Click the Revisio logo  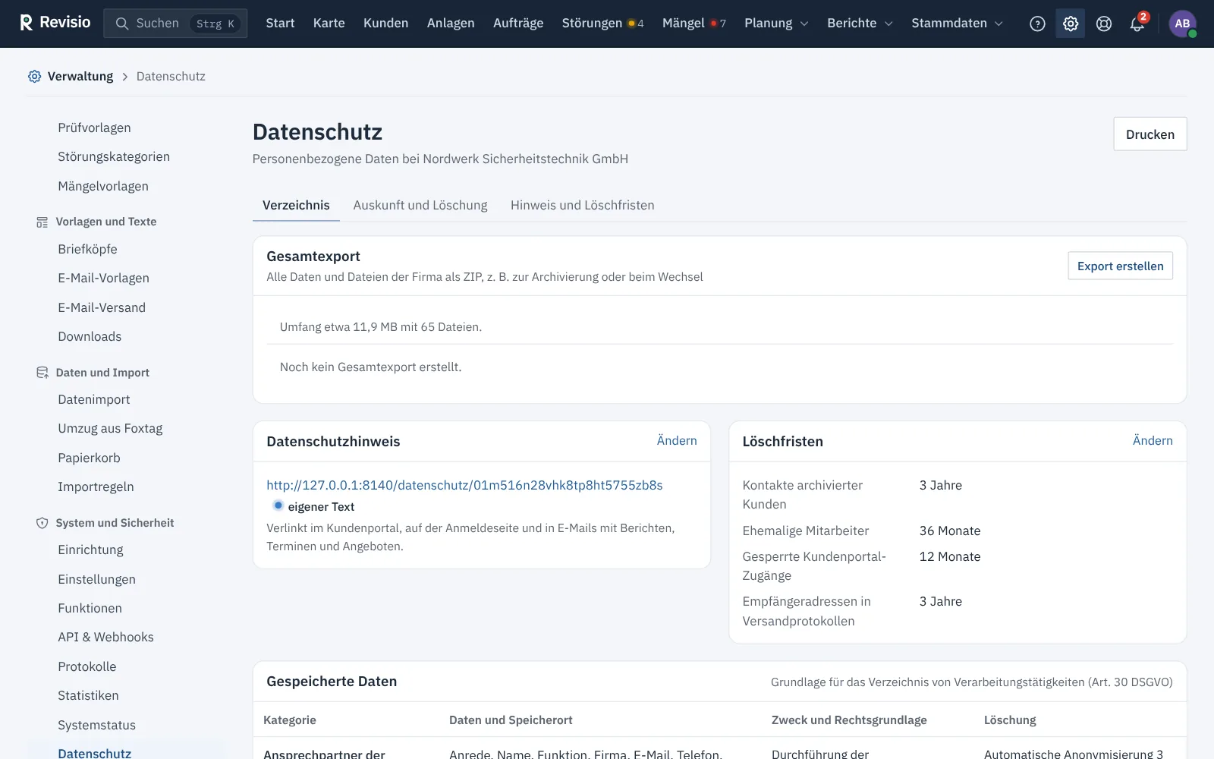[55, 23]
